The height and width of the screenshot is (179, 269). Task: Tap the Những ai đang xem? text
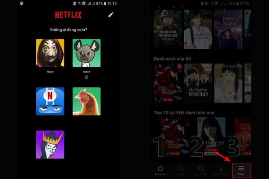coord(68,30)
